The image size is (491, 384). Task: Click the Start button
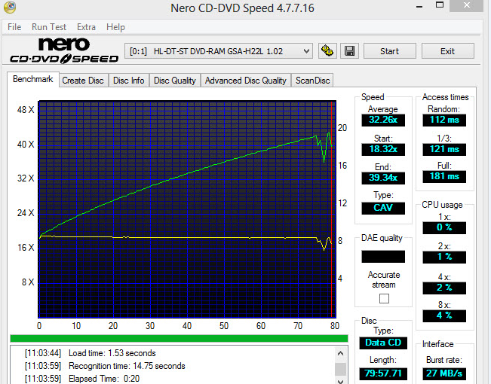pos(389,51)
